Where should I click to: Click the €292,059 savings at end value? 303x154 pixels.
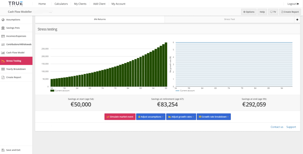[254, 104]
